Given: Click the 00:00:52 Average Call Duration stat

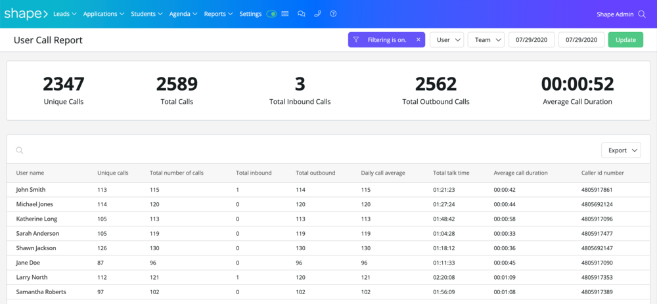Looking at the screenshot, I should [578, 90].
